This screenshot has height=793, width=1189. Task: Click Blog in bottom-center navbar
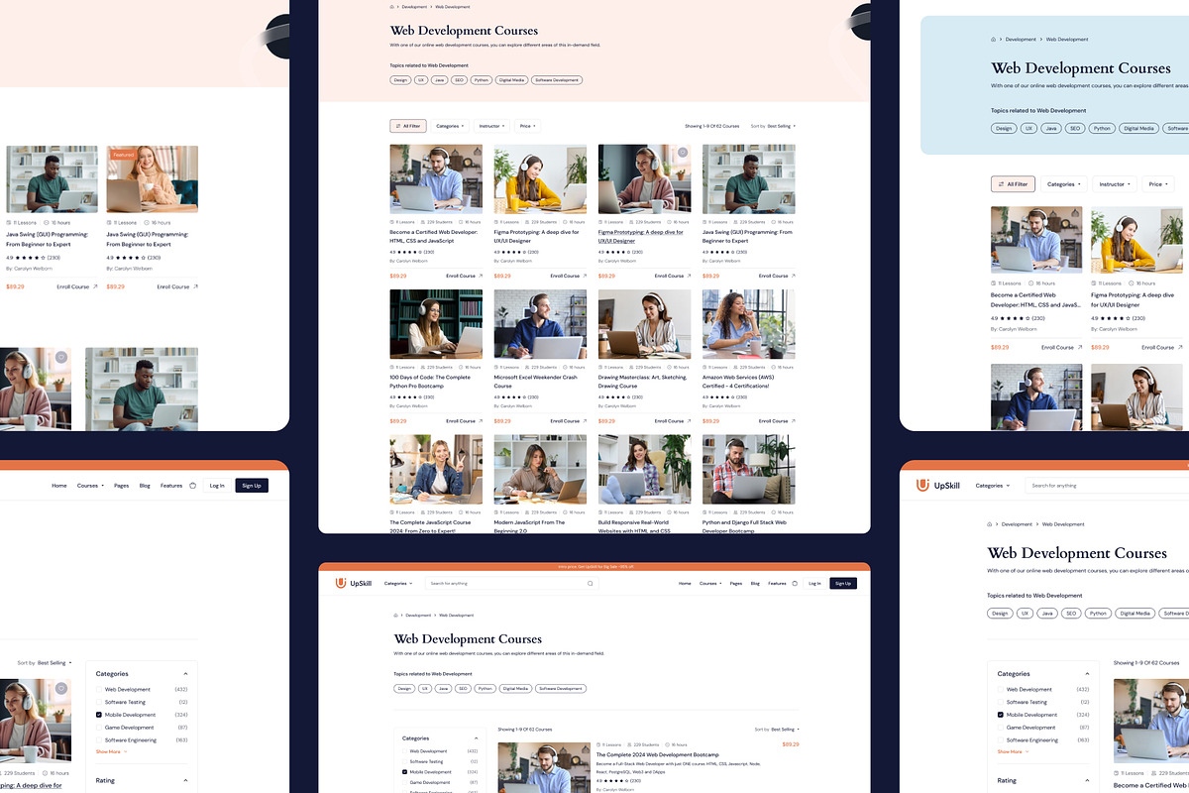tap(755, 584)
